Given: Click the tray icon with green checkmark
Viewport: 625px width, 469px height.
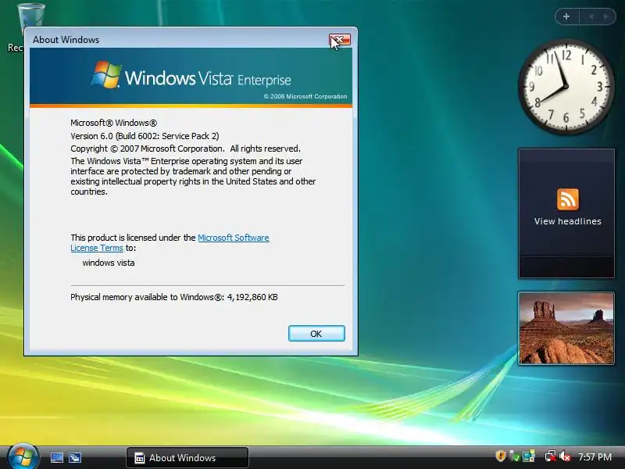Looking at the screenshot, I should pos(515,456).
